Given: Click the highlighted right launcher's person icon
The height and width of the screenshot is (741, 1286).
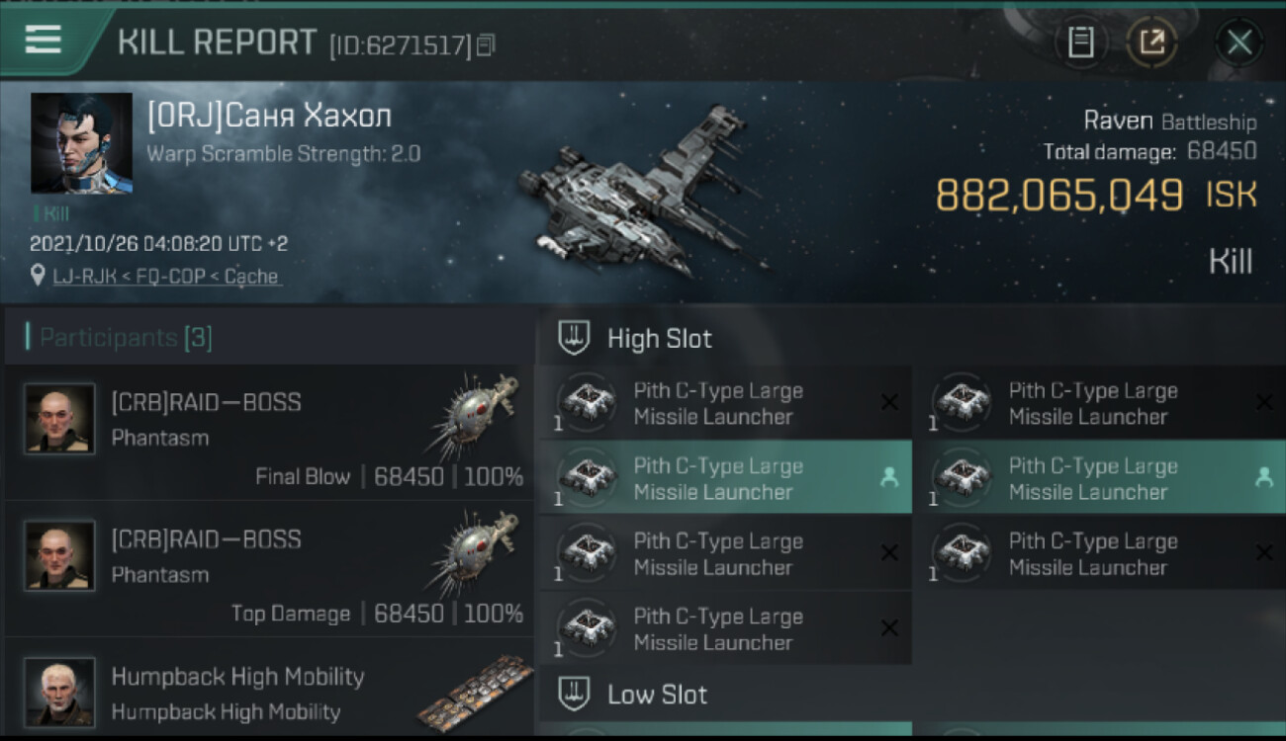Looking at the screenshot, I should [x=1263, y=478].
